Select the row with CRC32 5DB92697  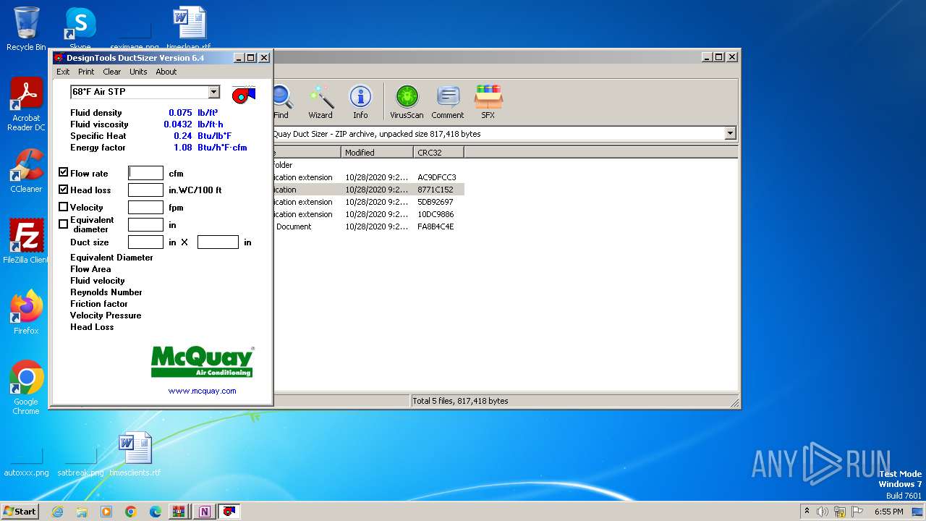coord(369,202)
